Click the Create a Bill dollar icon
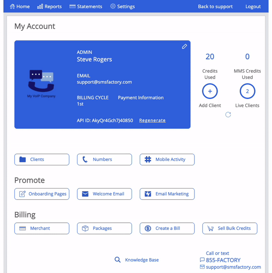The width and height of the screenshot is (272, 273). [148, 228]
